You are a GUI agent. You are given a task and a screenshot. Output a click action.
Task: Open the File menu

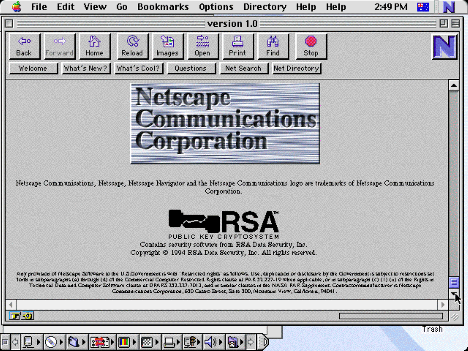coord(39,7)
